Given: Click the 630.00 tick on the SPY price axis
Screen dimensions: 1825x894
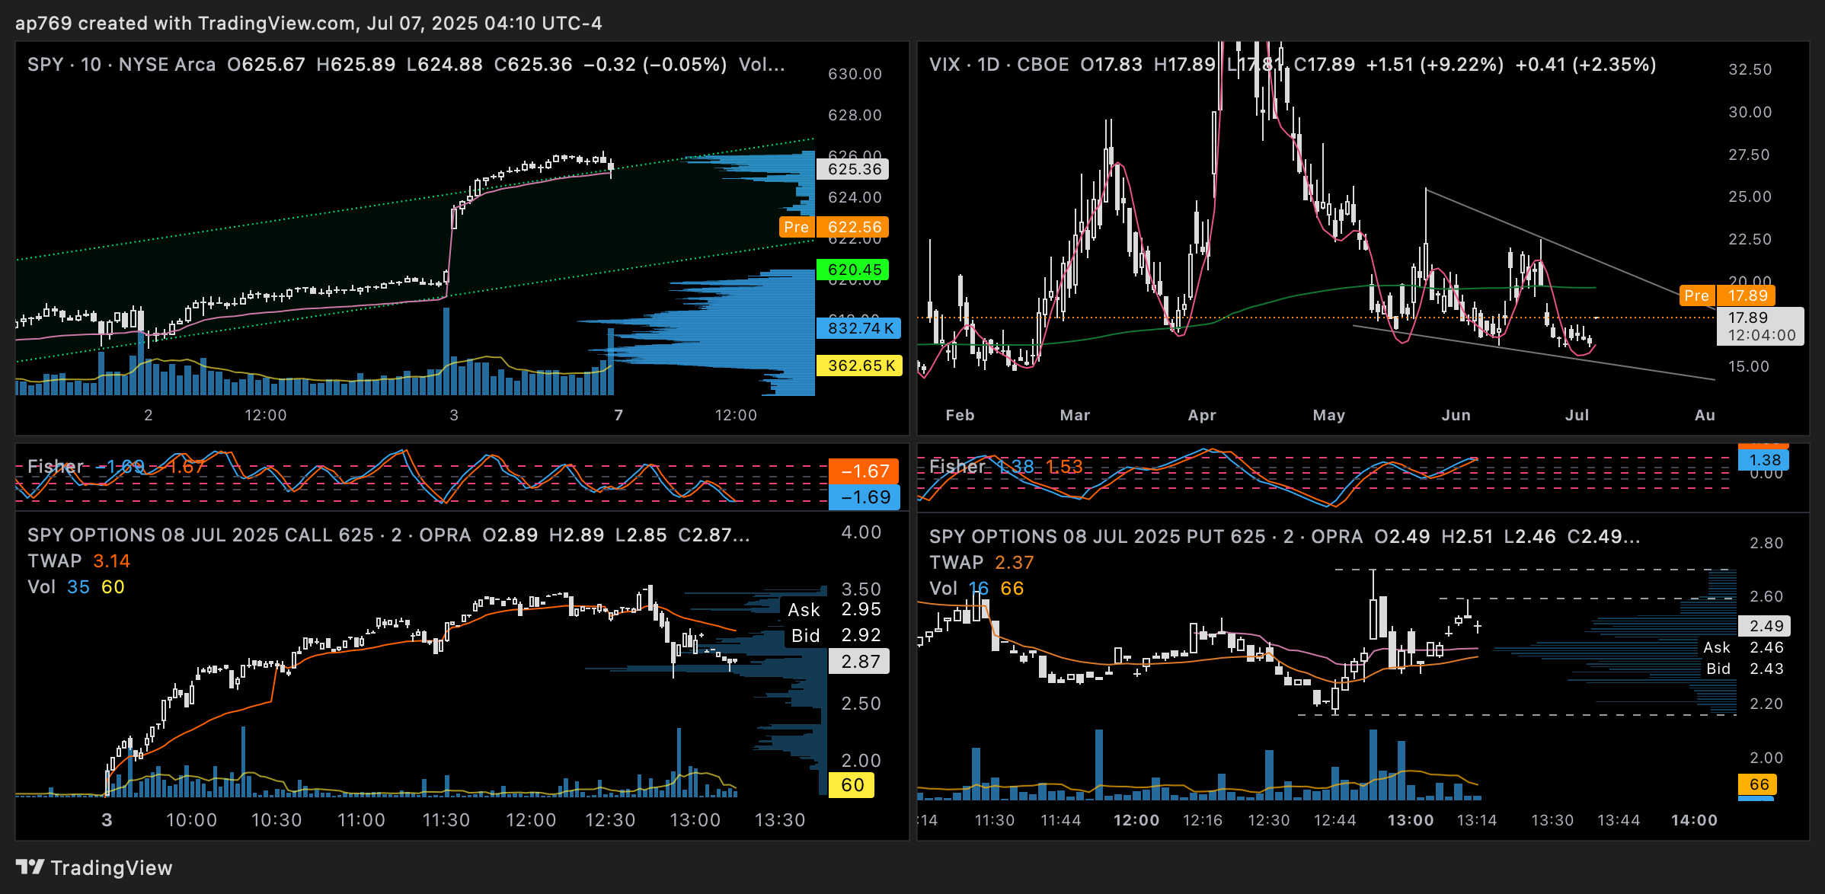Looking at the screenshot, I should coord(855,74).
